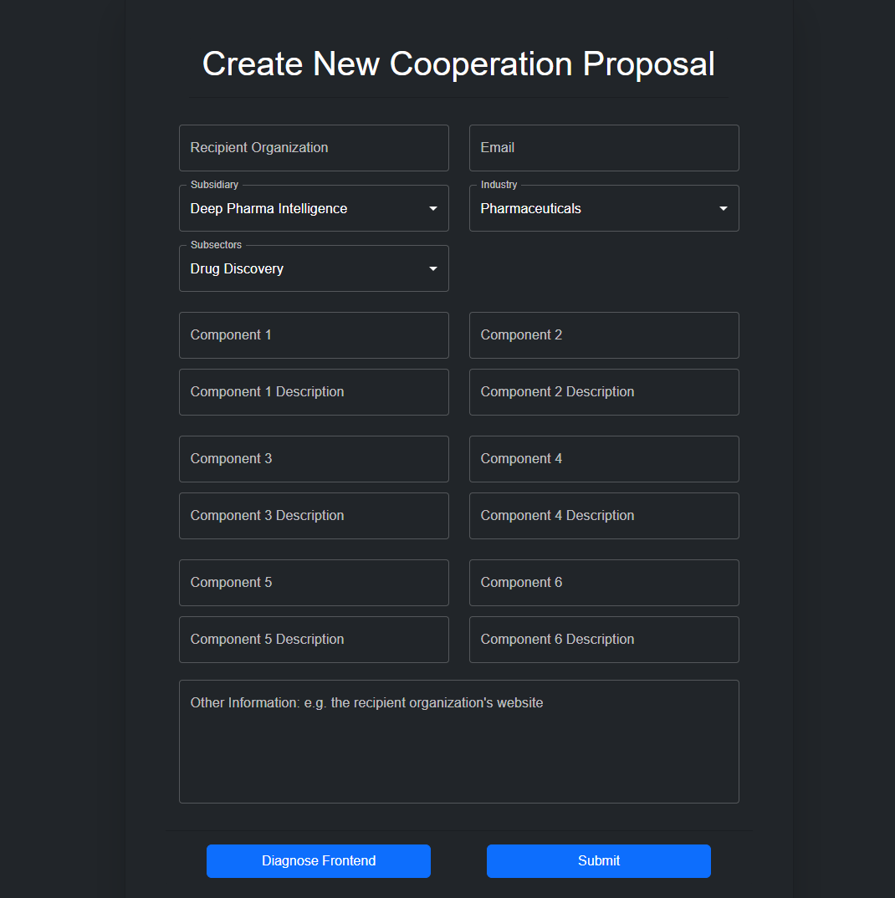The height and width of the screenshot is (898, 895).
Task: Expand the Subsectors dropdown arrow
Action: click(433, 268)
